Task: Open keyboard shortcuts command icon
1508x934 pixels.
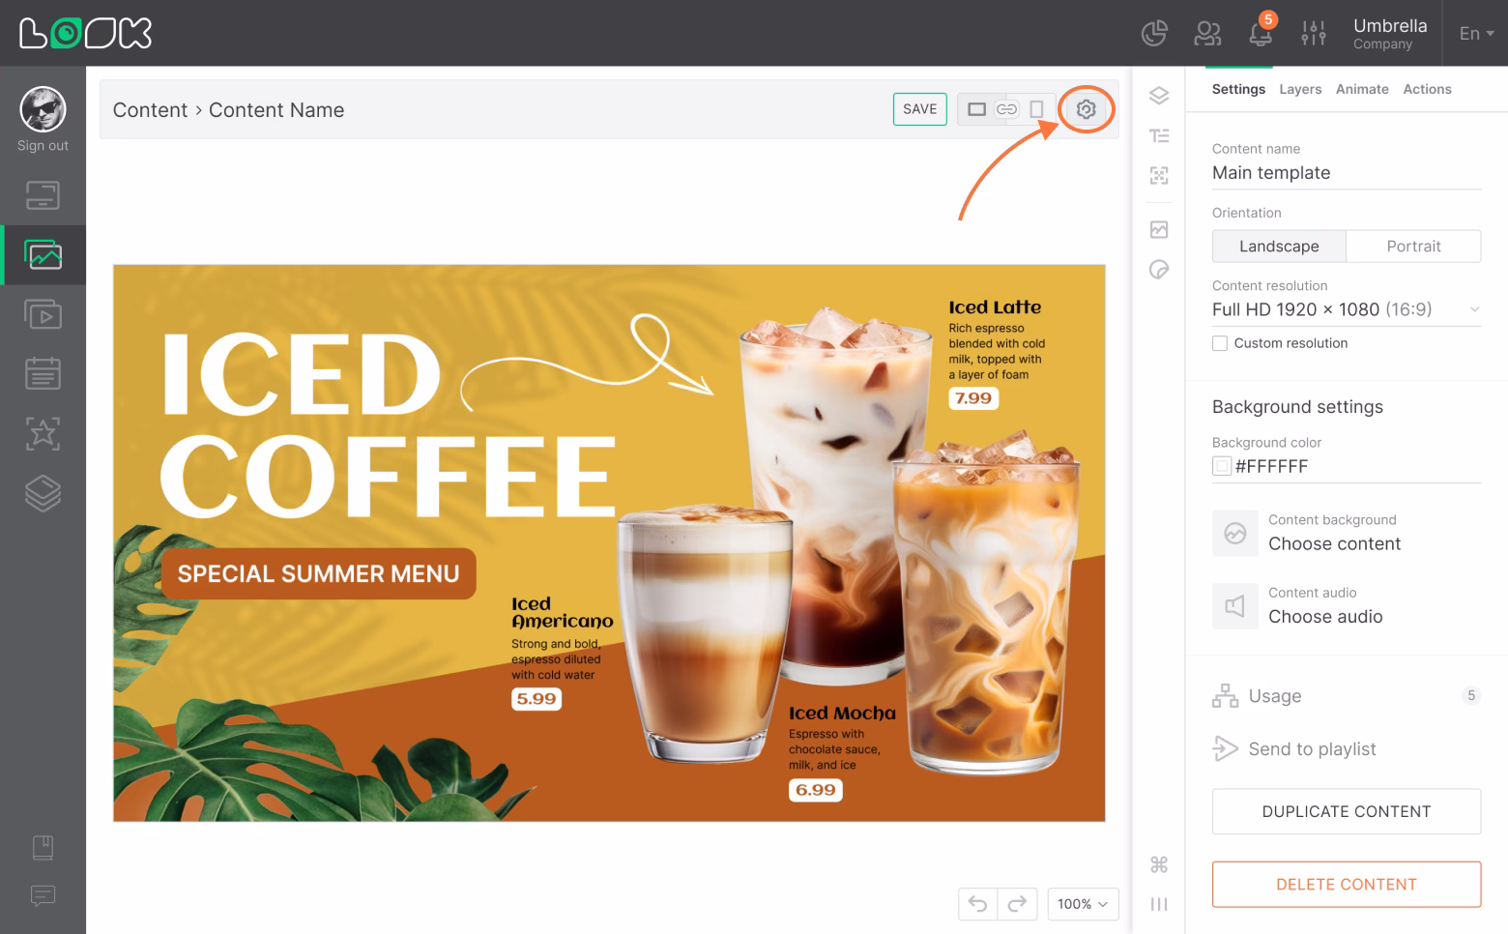Action: pyautogui.click(x=1159, y=864)
